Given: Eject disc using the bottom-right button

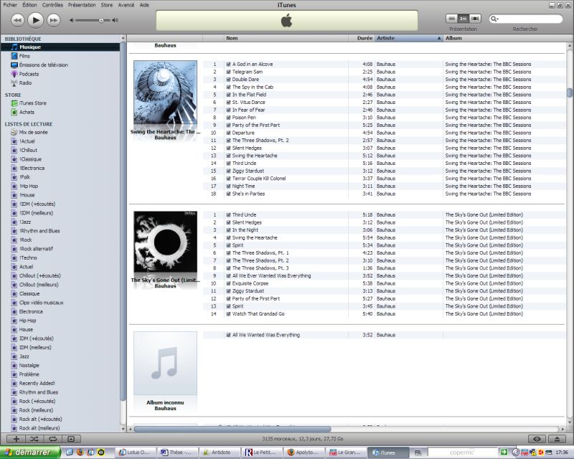Looking at the screenshot, I should 557,438.
